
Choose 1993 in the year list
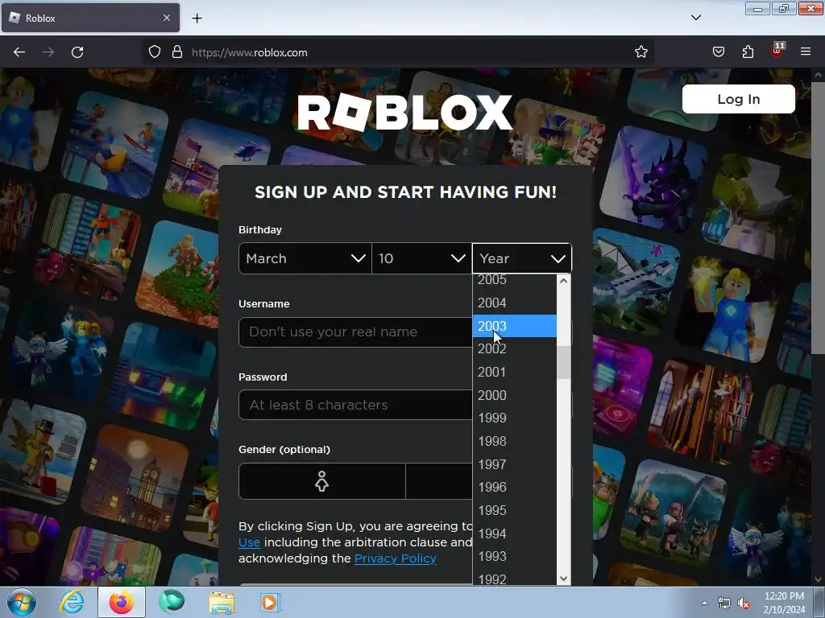pyautogui.click(x=515, y=556)
